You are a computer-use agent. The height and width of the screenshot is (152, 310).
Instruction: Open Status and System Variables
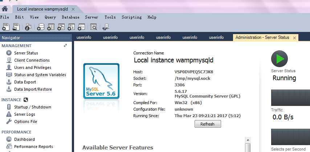(40, 75)
